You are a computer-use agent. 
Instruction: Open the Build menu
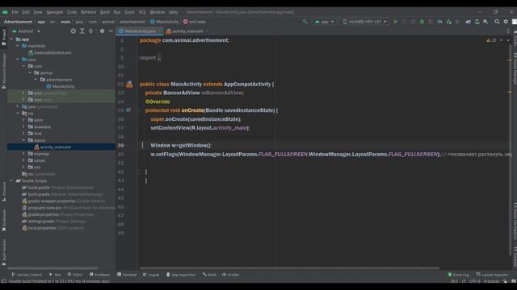click(105, 12)
